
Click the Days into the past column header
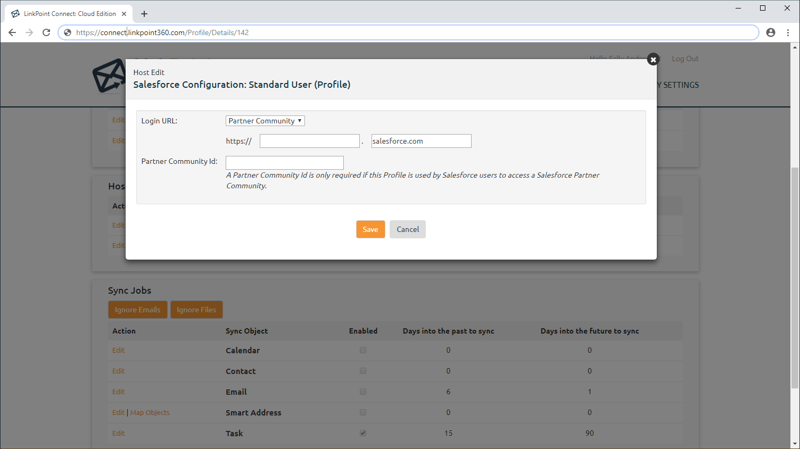tap(448, 331)
